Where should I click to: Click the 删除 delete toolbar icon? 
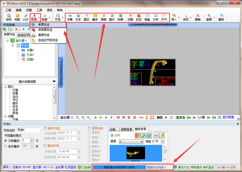(x=198, y=17)
